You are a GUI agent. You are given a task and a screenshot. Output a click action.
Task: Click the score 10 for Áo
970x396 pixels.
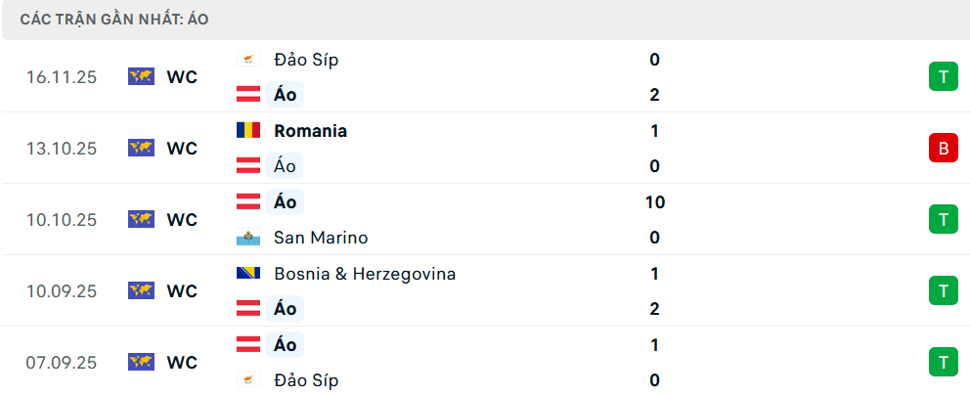tap(654, 202)
